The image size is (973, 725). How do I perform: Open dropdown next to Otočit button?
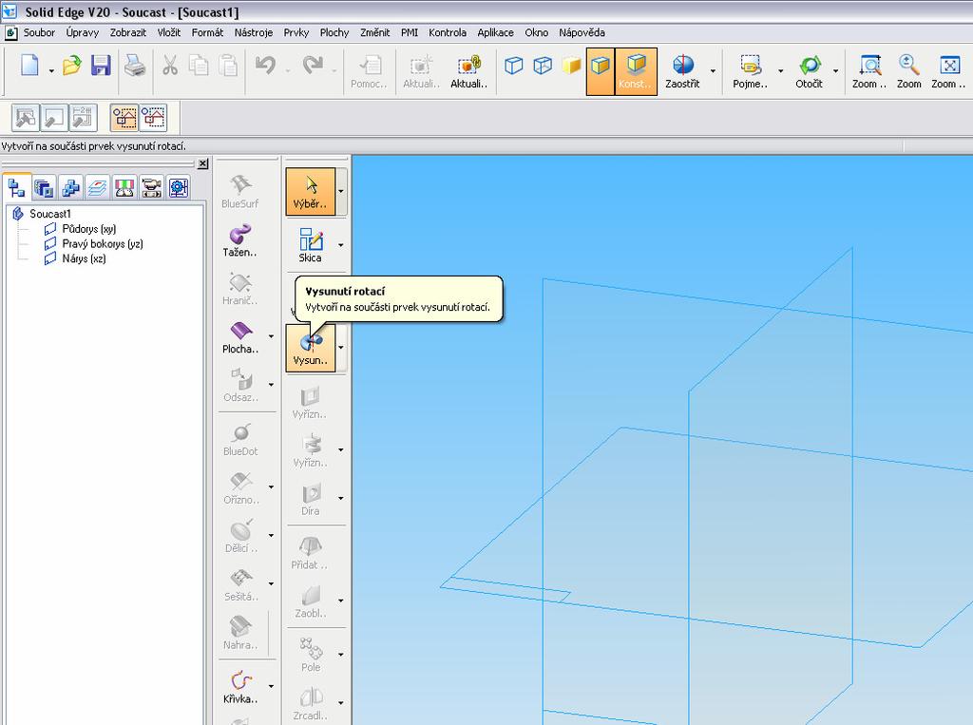(x=836, y=71)
